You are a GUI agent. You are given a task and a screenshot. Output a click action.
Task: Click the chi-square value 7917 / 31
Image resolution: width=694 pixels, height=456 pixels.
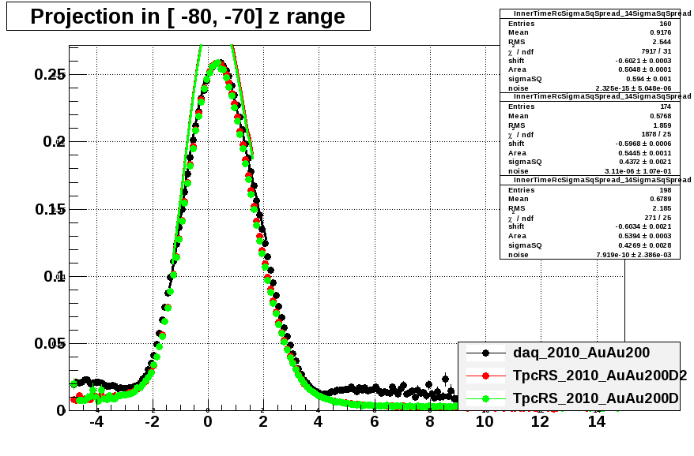tap(656, 51)
